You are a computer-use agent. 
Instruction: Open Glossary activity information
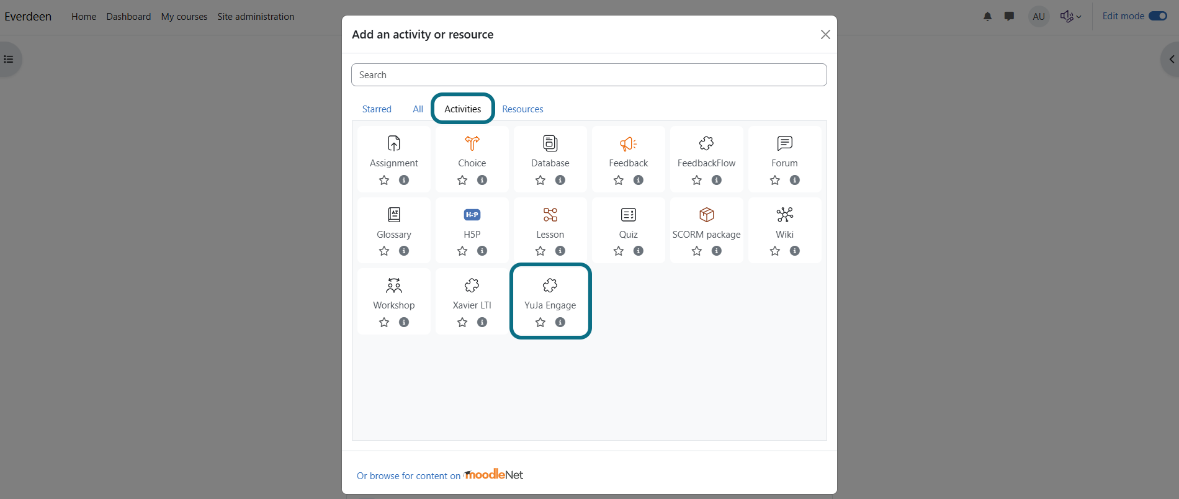tap(404, 251)
